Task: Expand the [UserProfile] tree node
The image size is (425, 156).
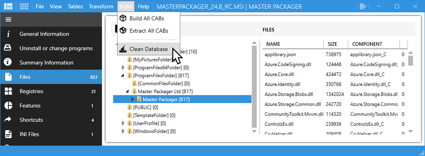Action: [x=123, y=123]
